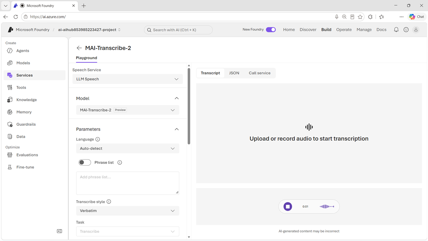The height and width of the screenshot is (241, 428).
Task: Show the Phrase list info icon
Action: 120,162
